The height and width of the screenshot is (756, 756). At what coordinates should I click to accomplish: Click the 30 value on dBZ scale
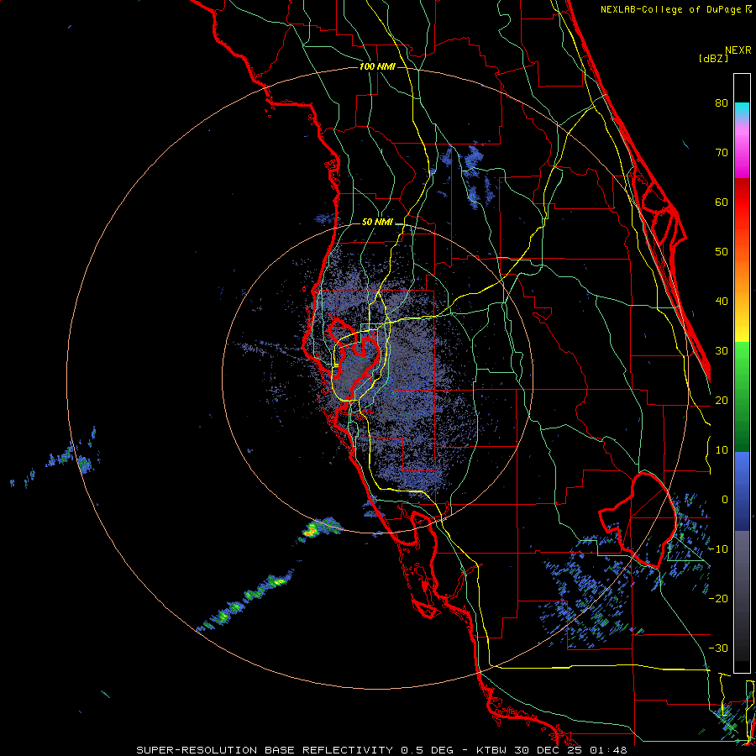tap(722, 351)
